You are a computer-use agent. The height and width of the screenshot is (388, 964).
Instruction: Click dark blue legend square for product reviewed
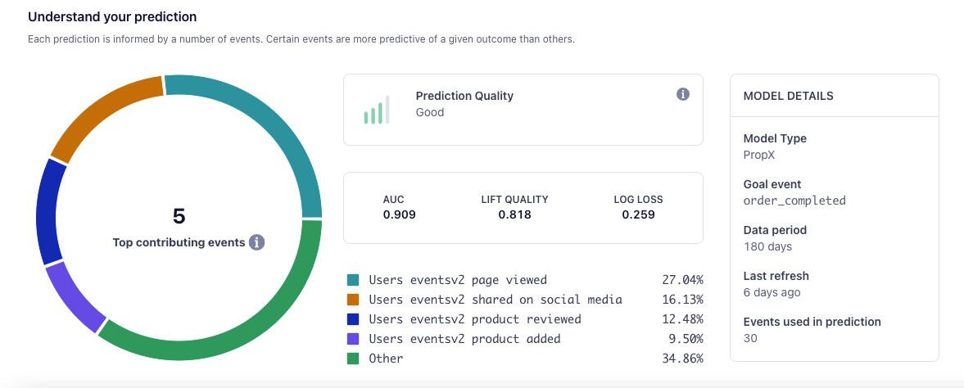point(354,319)
